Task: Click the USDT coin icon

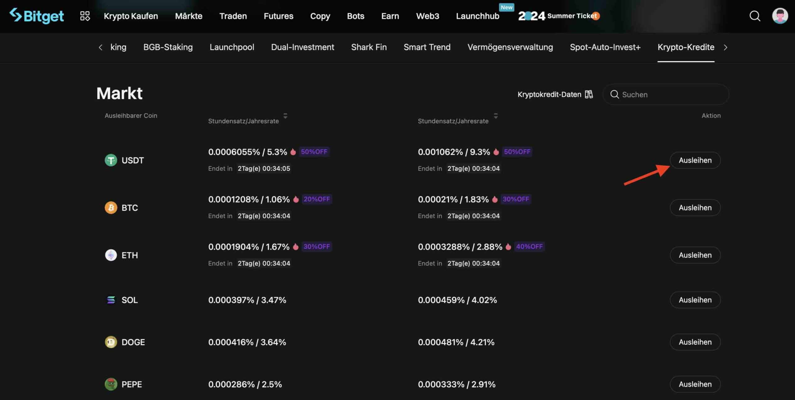Action: pos(111,160)
